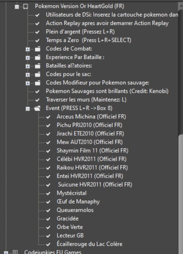This screenshot has width=183, height=254.
Task: Click the Codes de Combat folder icon
Action: [38, 49]
